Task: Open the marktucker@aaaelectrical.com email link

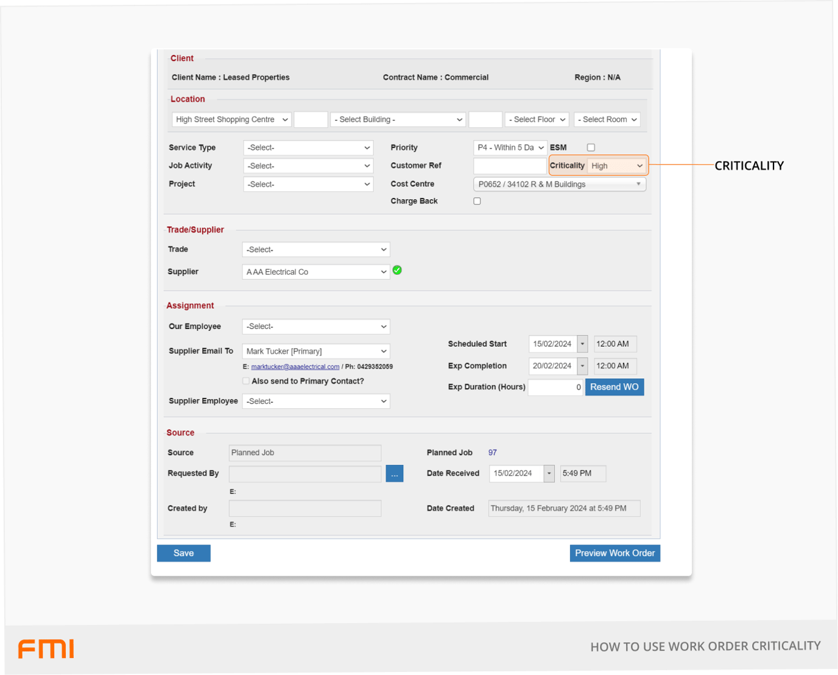Action: [295, 366]
